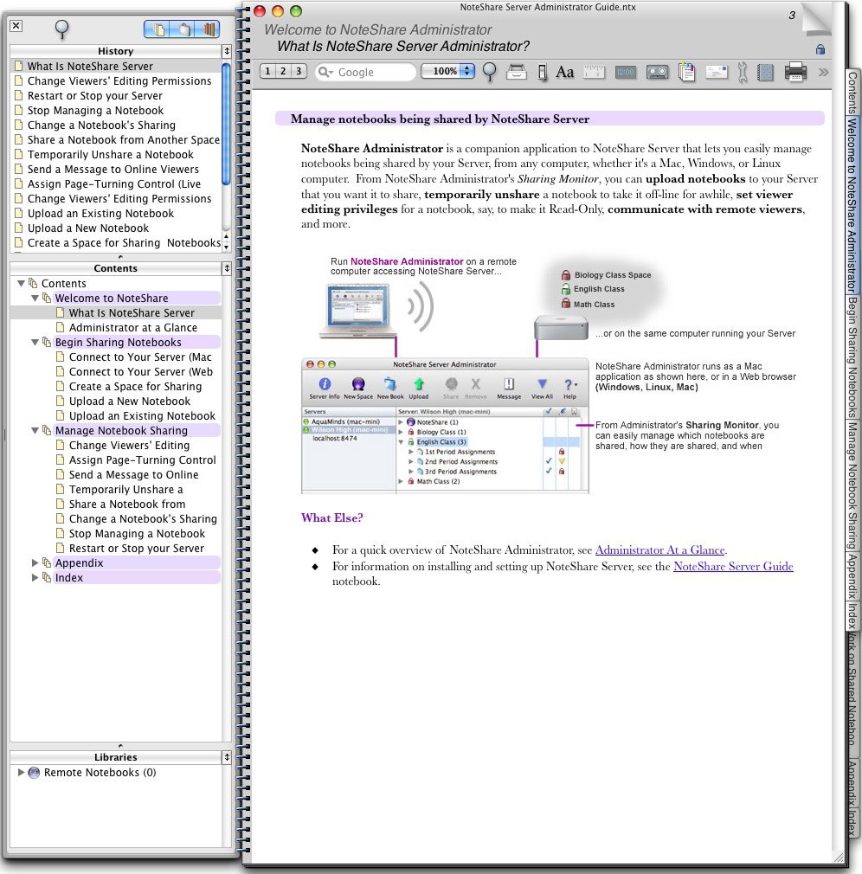Image resolution: width=862 pixels, height=874 pixels.
Task: Click the Google search field
Action: [x=366, y=72]
